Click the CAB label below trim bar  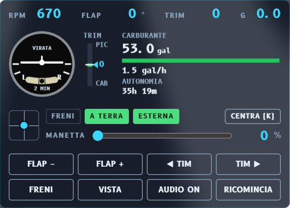tap(102, 83)
